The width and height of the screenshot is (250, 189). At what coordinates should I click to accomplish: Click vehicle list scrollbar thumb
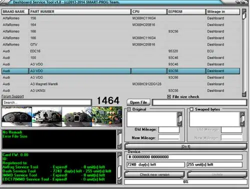pos(244,16)
